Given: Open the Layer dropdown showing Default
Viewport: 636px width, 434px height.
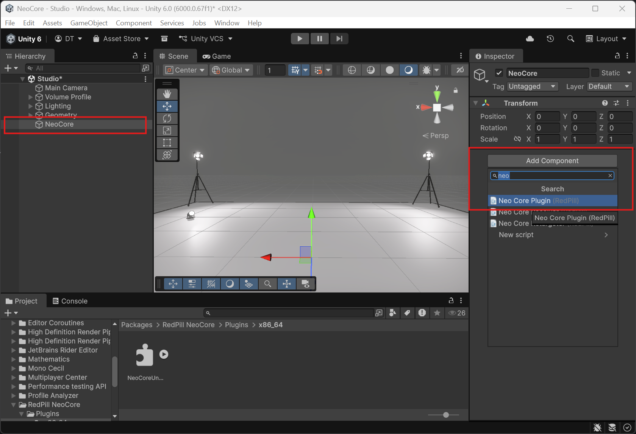Looking at the screenshot, I should click(609, 87).
